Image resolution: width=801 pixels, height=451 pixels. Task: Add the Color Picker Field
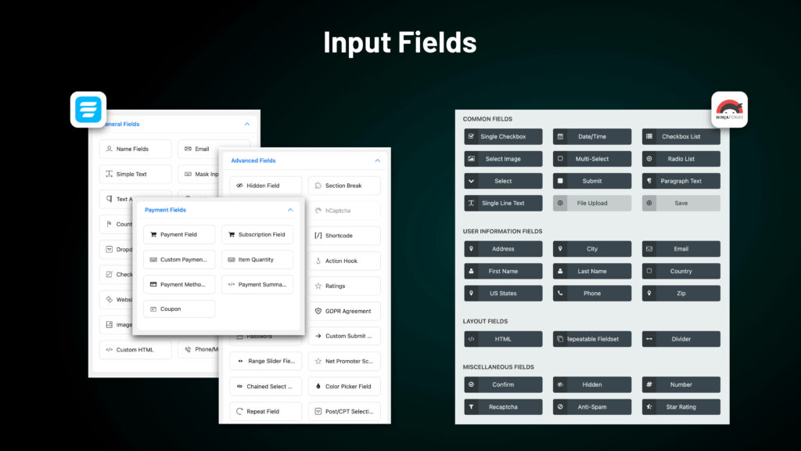point(344,387)
